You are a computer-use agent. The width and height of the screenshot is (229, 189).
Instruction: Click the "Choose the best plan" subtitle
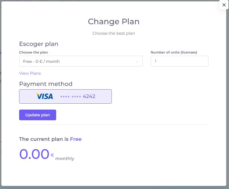point(114,33)
